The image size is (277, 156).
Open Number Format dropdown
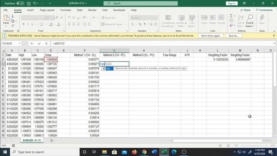pos(156,18)
